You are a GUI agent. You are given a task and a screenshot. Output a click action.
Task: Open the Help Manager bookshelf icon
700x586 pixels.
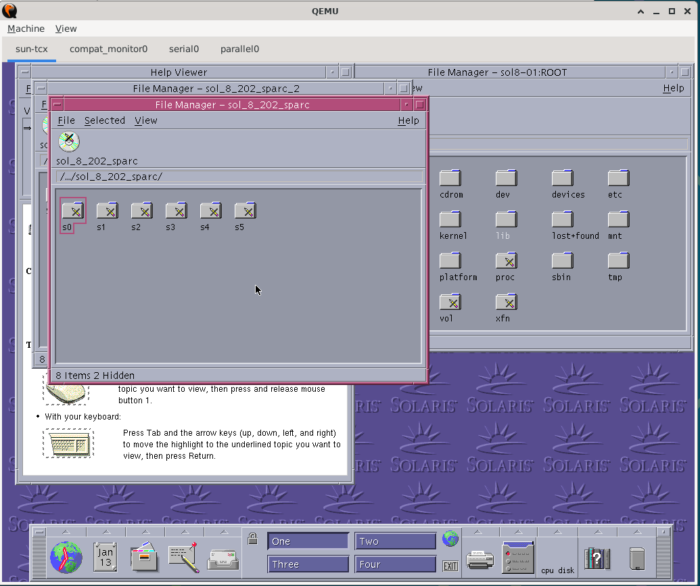[597, 558]
